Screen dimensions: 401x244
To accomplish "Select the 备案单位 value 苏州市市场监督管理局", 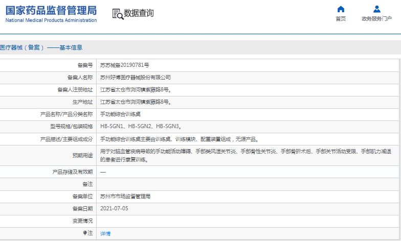I will click(125, 196).
